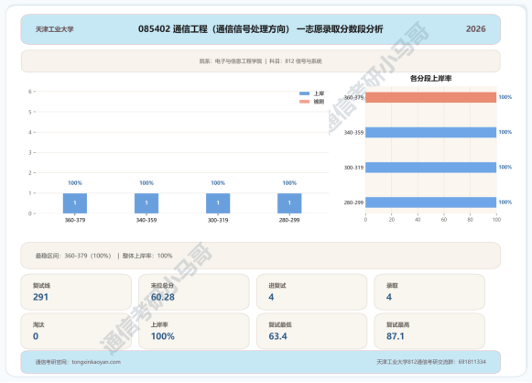Open the tongxinkaoyan.com footer link

tap(96, 362)
